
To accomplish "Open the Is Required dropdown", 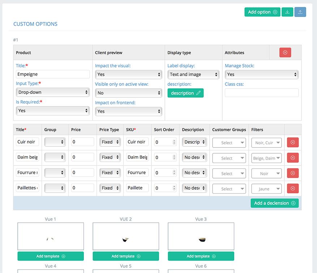I will tap(53, 111).
